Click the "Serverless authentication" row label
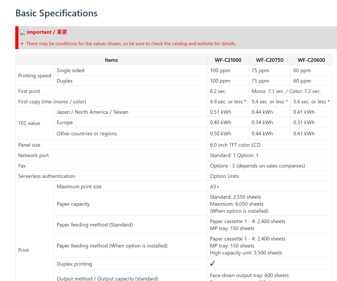 47,176
